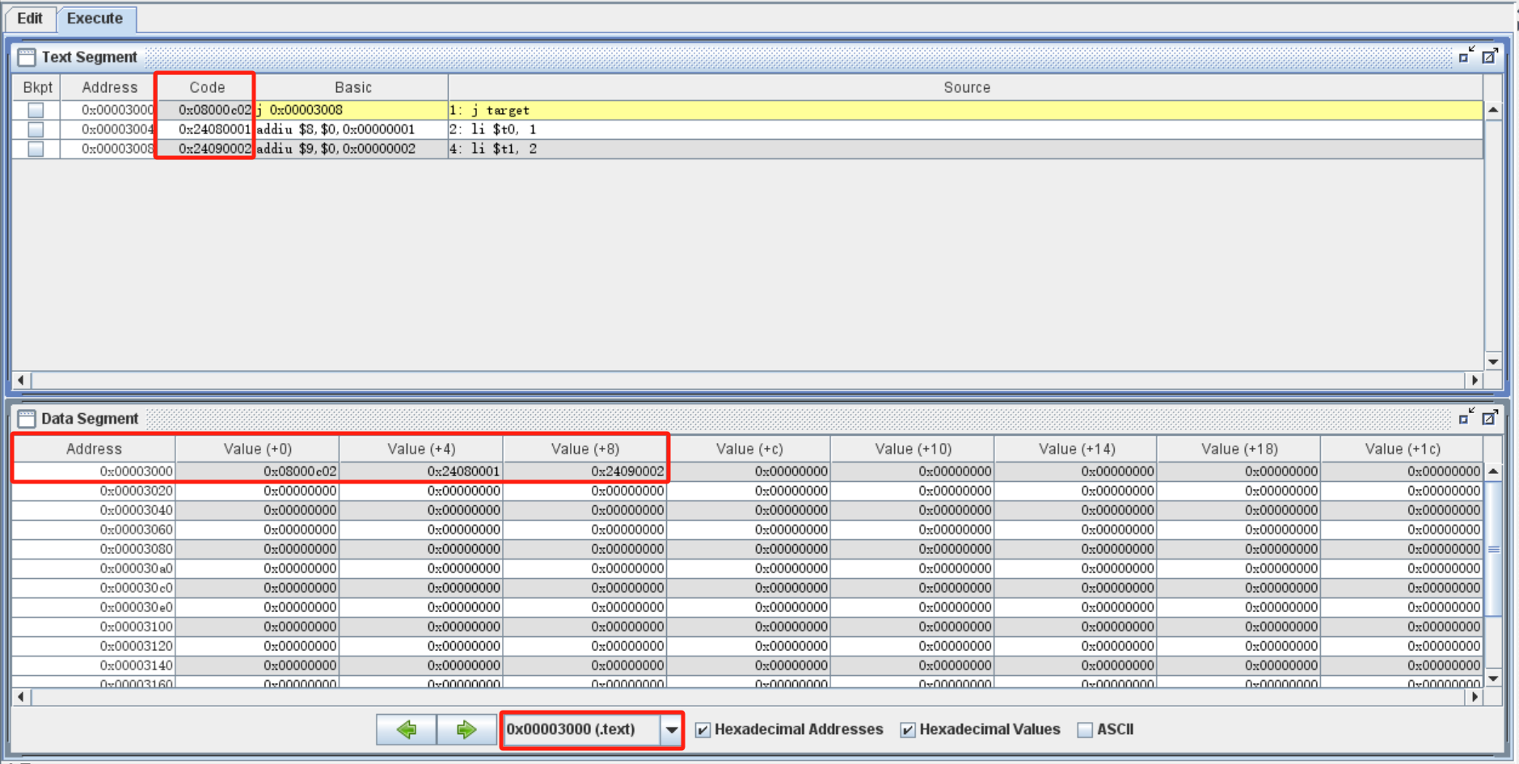Click the Data Segment window icon
Viewport: 1519px width, 764px height.
[27, 419]
